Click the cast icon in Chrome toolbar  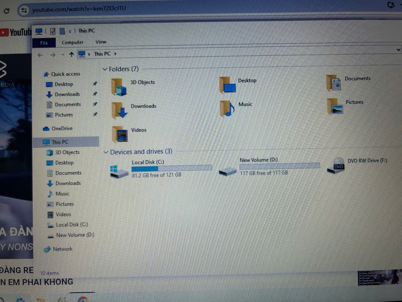pyautogui.click(x=391, y=5)
